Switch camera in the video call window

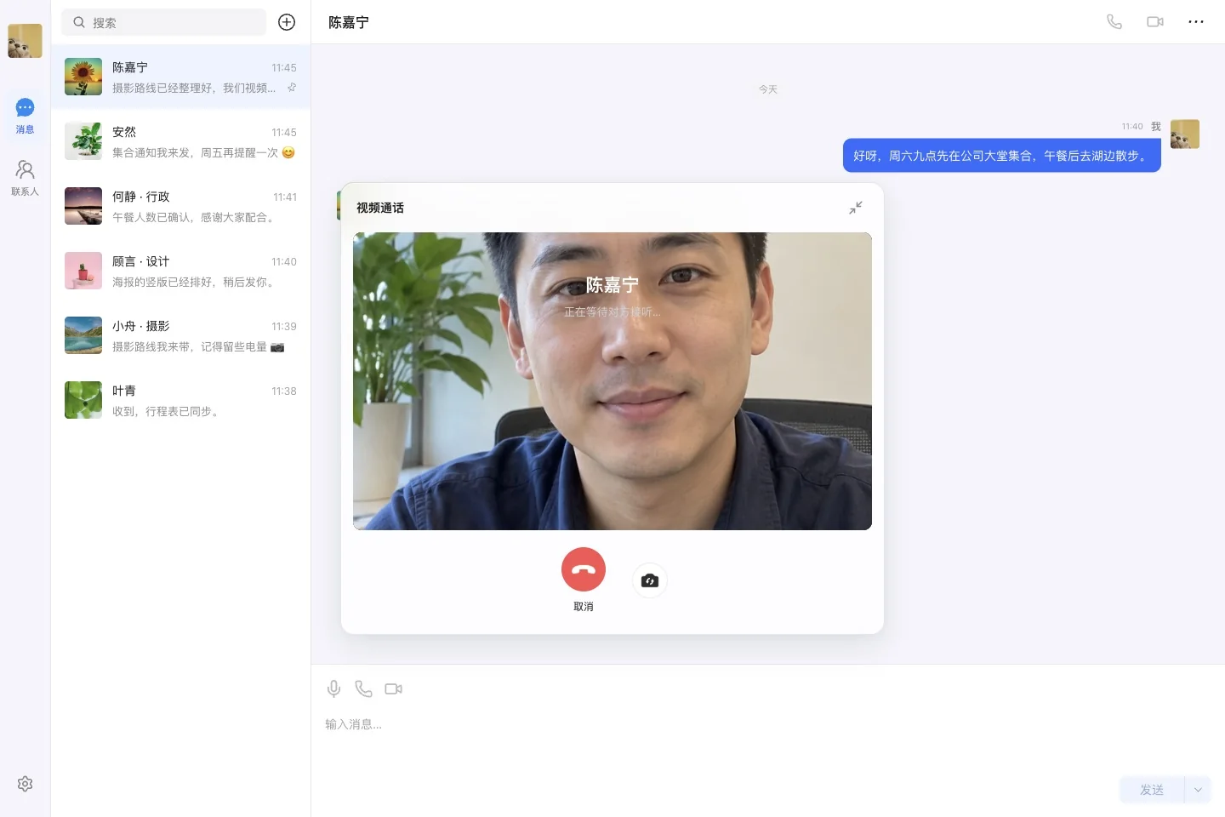click(650, 580)
